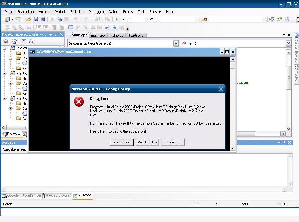The image size is (299, 222).
Task: Click the Decrease Indent icon
Action: tap(38, 27)
